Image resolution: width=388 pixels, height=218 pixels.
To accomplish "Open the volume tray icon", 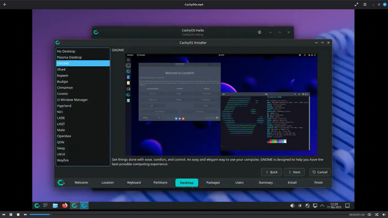I will [x=292, y=205].
